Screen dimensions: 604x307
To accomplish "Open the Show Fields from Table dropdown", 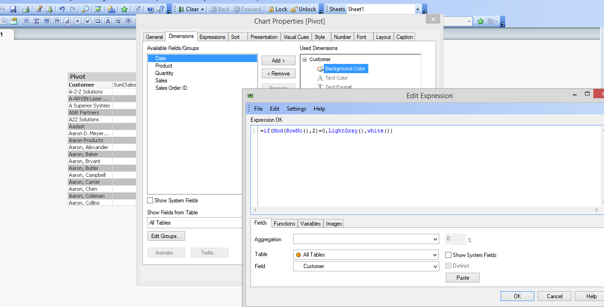I will (195, 223).
